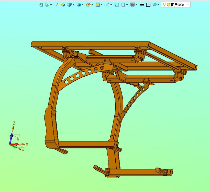The image size is (210, 192).
Task: Expand the crosshair target dropdown arrow
Action: tap(111, 5)
